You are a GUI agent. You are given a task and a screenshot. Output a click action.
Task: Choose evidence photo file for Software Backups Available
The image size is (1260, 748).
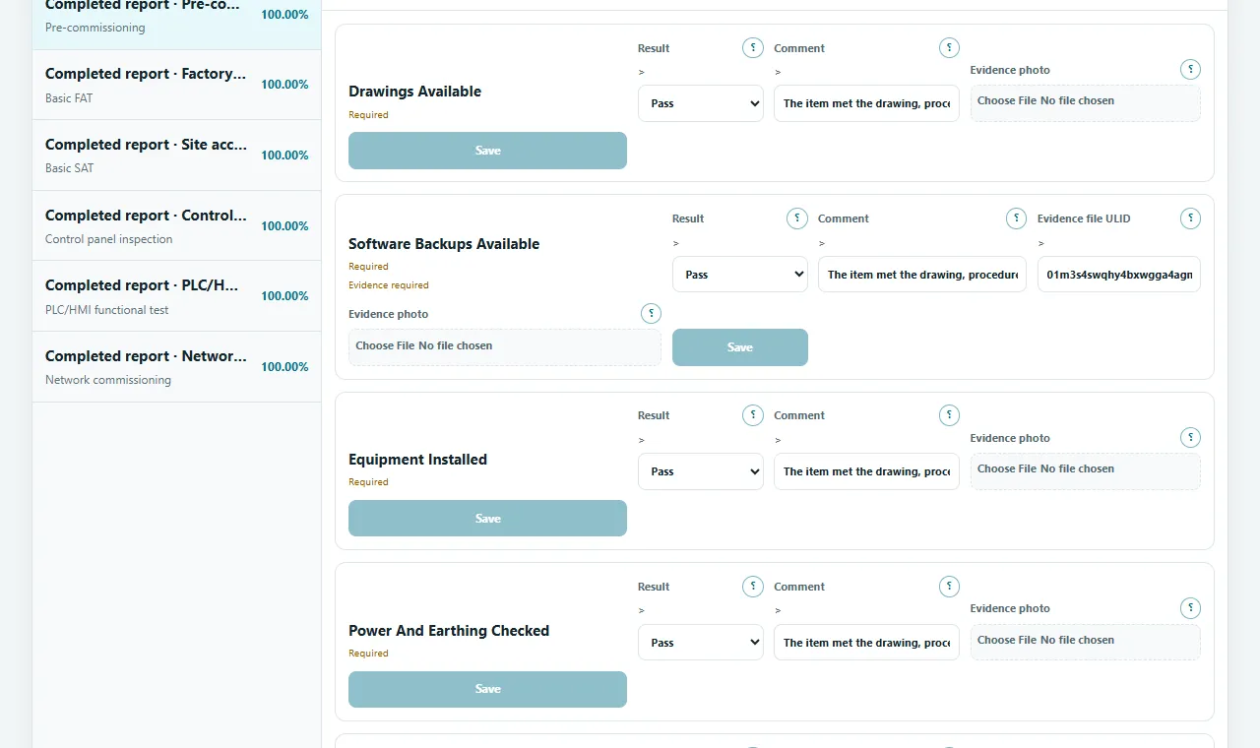pos(505,346)
